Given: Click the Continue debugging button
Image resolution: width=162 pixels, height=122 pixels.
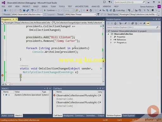Looking at the screenshot, I should [49, 10].
